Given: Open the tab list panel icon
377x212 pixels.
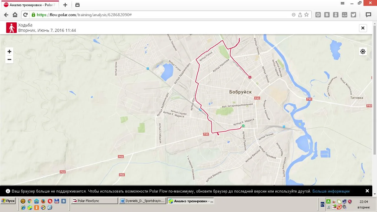Looking at the screenshot, I should click(x=77, y=5).
